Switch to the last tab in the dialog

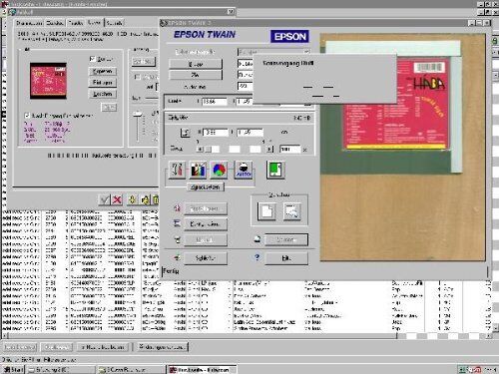click(x=115, y=23)
